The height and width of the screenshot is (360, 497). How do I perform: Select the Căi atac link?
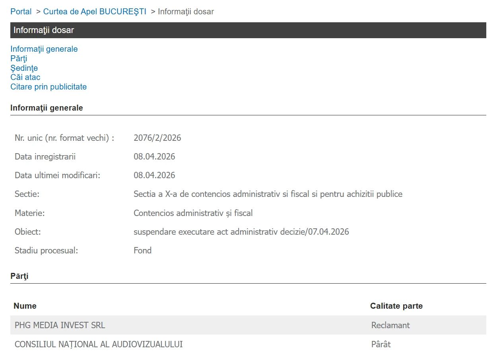(25, 77)
